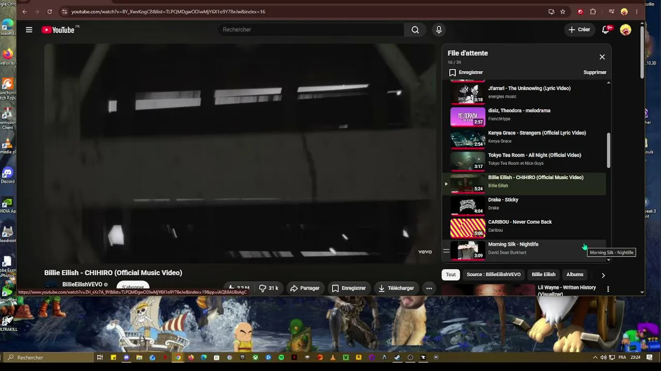
Task: Select the Source : BillieEilishVEVO chip
Action: 494,275
